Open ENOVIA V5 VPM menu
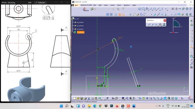 [x=86, y=5]
